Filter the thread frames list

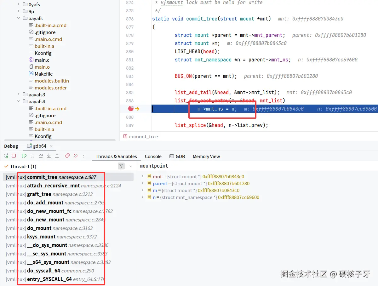coord(121,166)
